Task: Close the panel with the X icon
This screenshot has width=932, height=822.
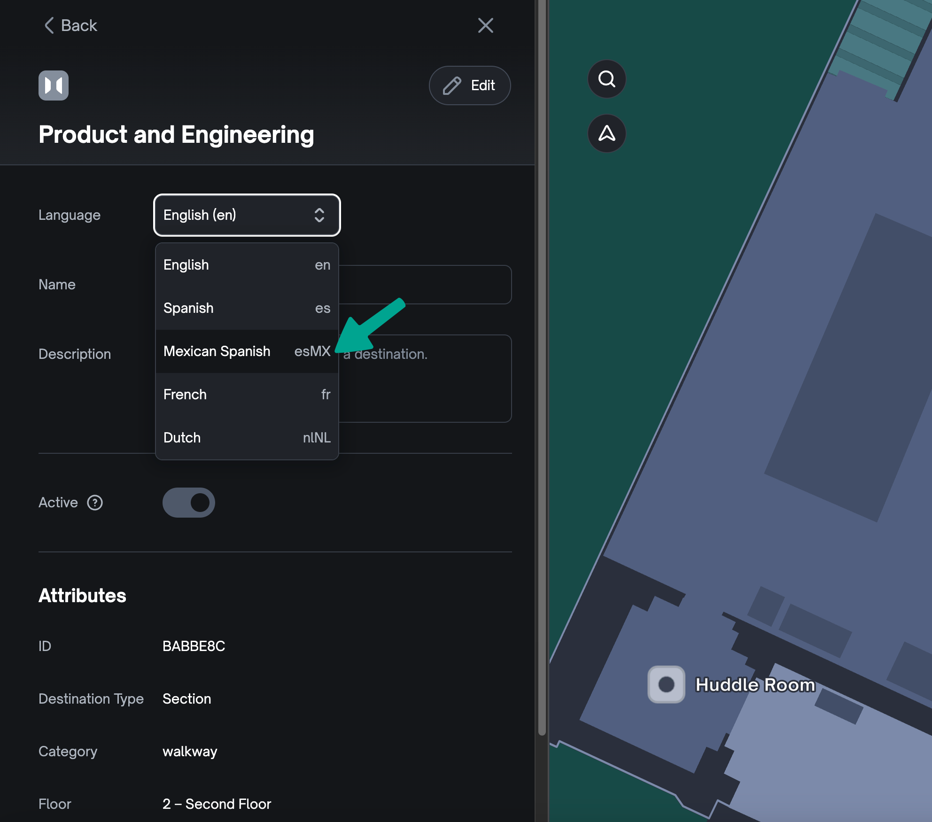Action: point(485,25)
